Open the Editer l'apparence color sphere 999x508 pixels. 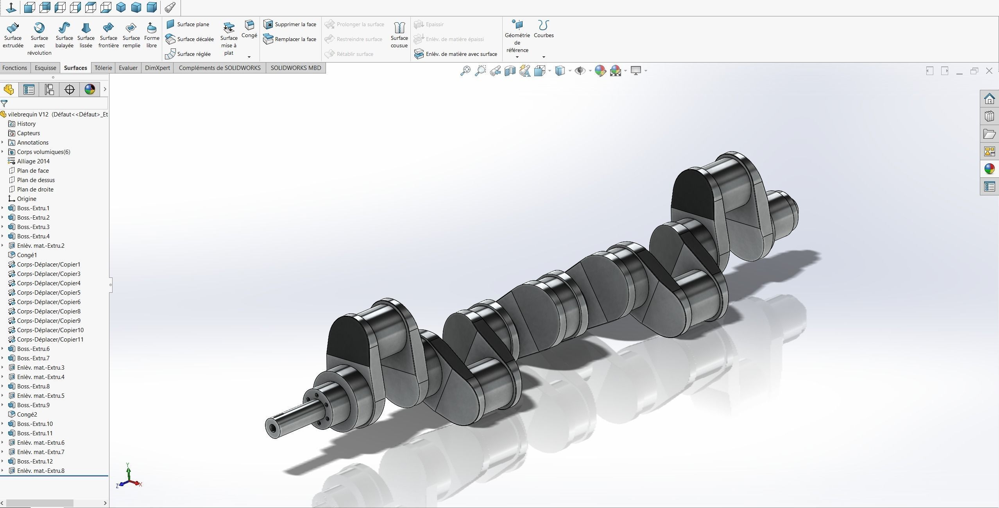pyautogui.click(x=601, y=71)
